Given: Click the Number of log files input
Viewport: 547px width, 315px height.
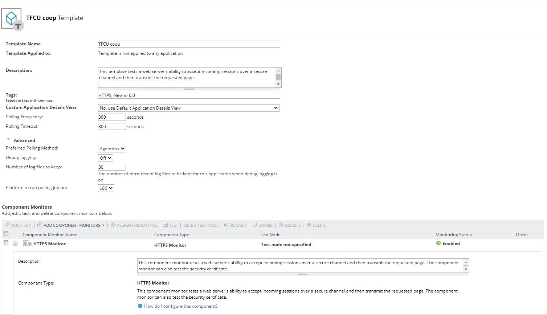Looking at the screenshot, I should (x=112, y=167).
